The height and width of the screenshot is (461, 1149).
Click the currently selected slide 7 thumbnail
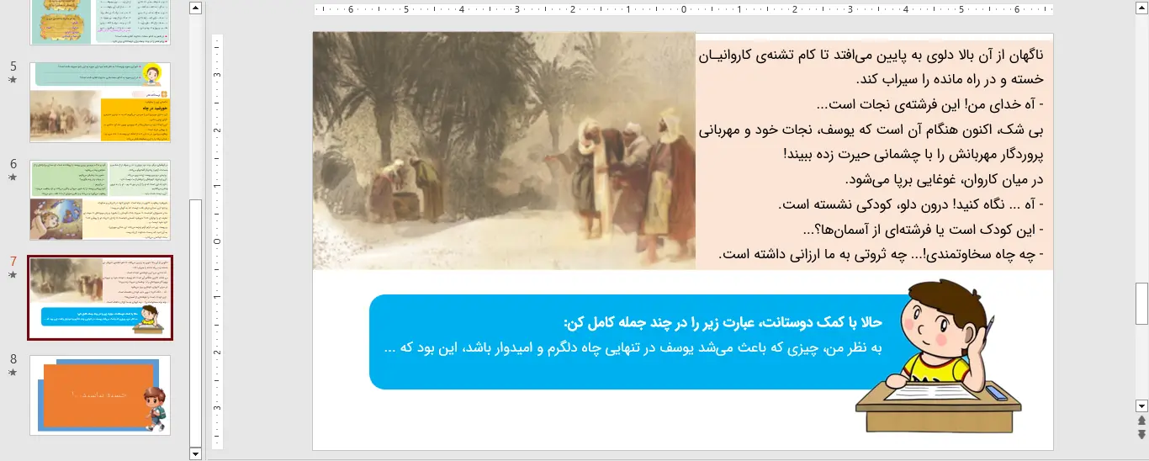[x=100, y=298]
